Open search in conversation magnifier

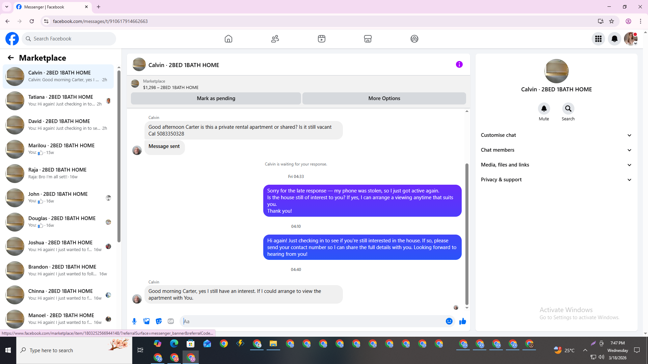(568, 109)
